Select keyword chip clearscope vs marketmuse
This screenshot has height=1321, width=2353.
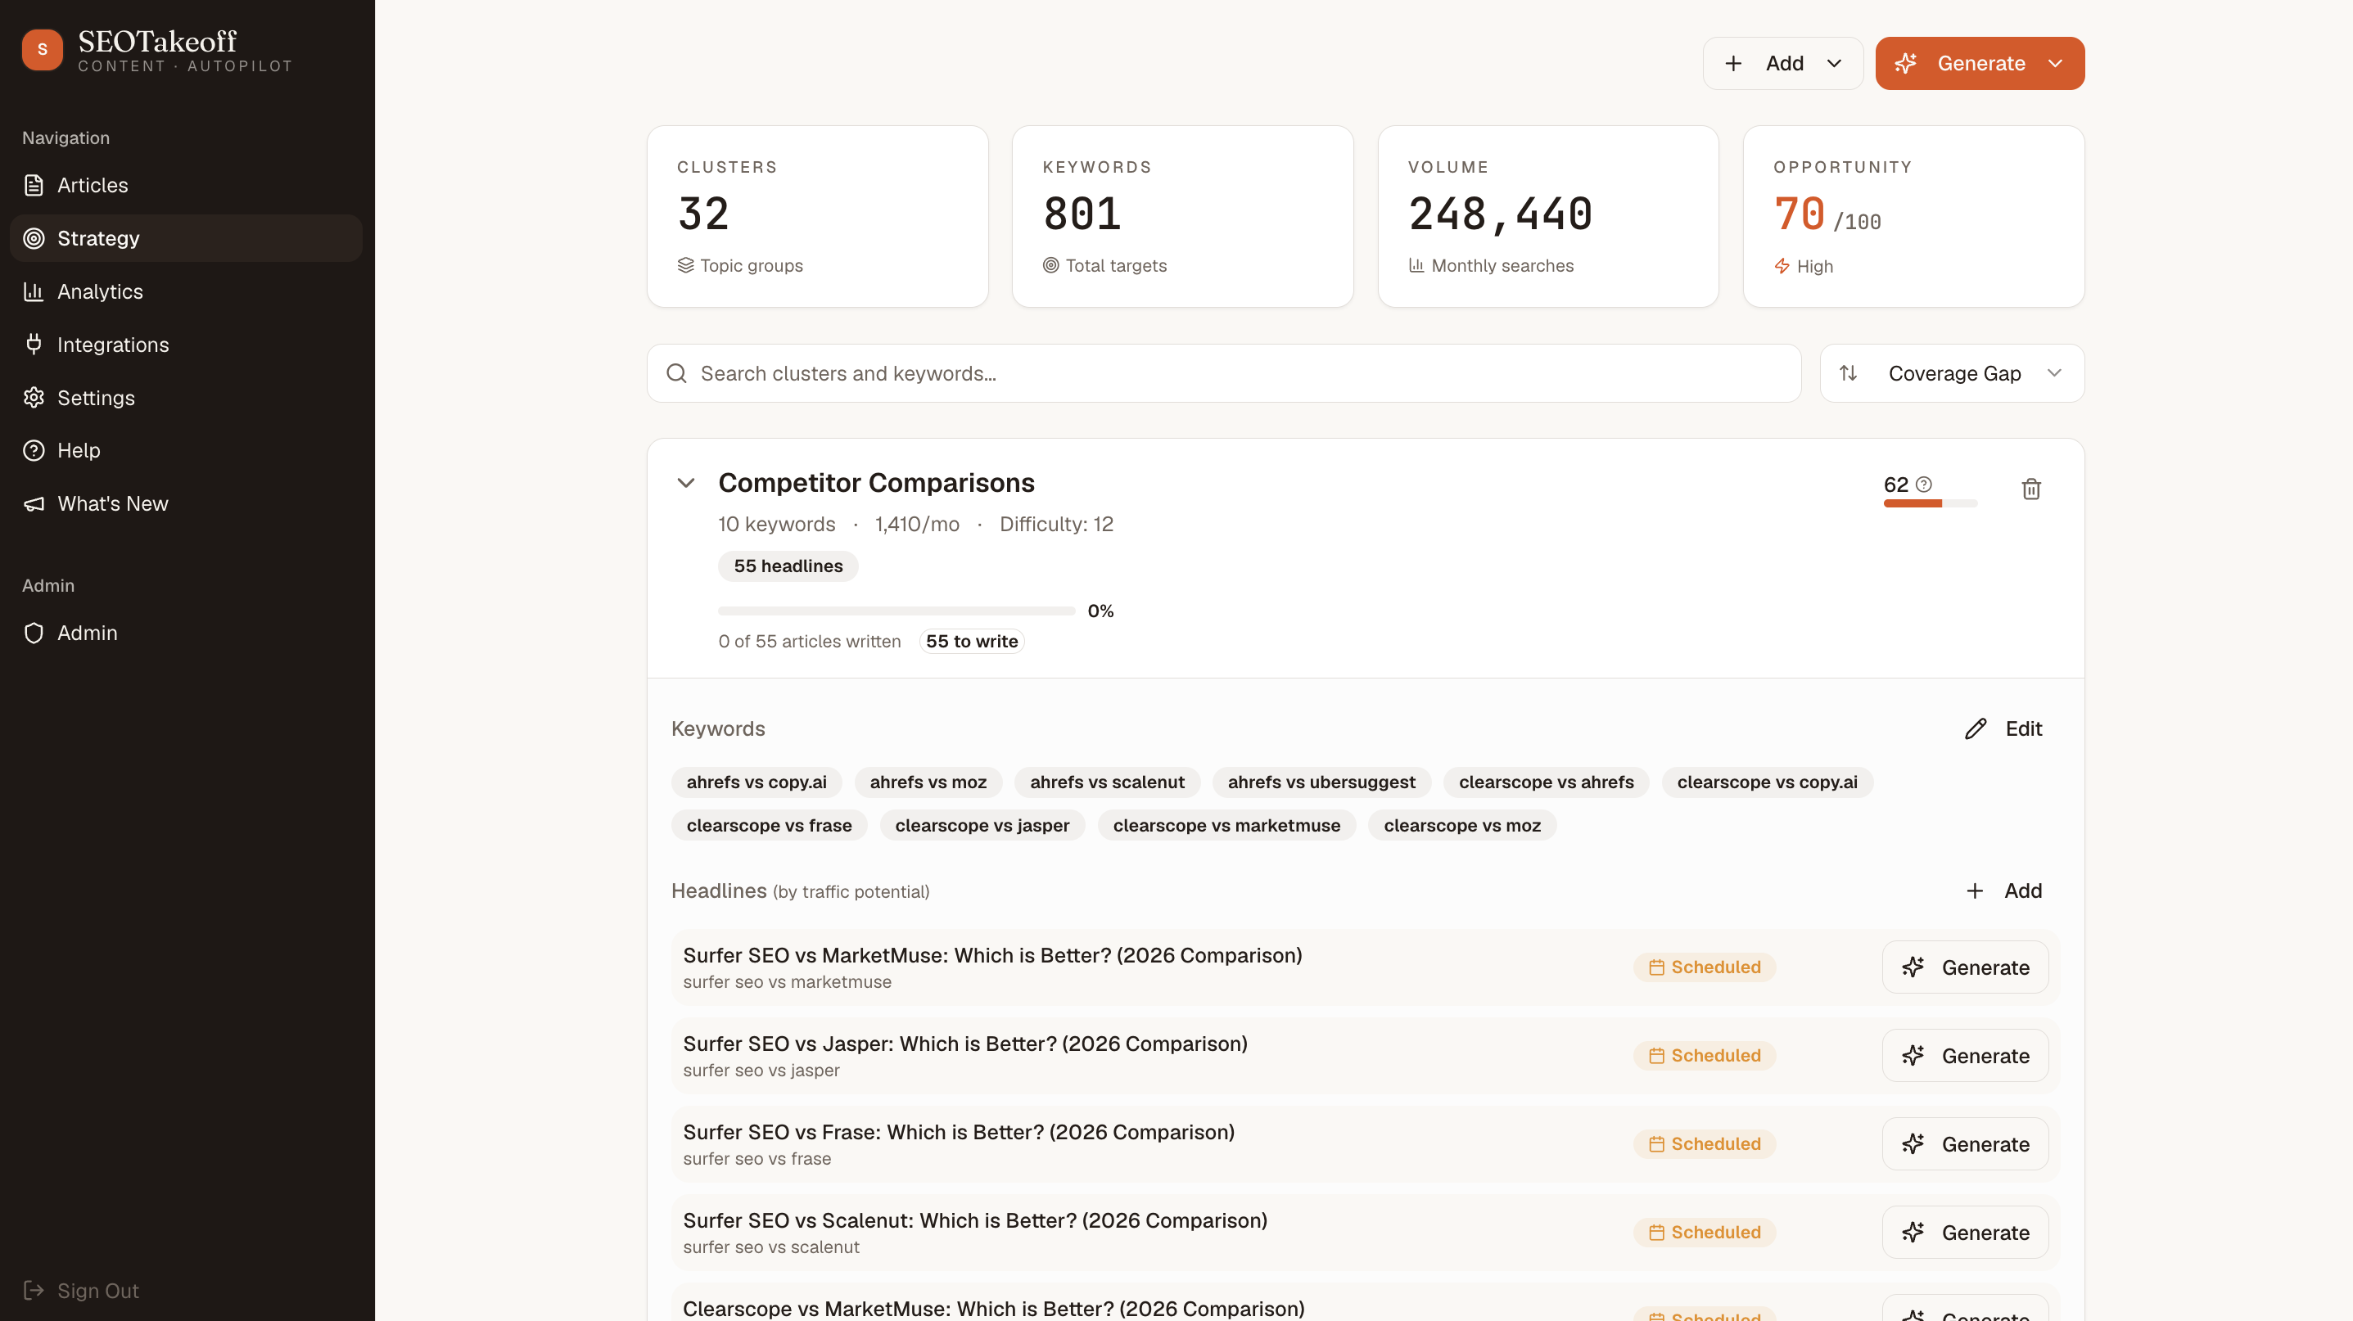coord(1226,825)
